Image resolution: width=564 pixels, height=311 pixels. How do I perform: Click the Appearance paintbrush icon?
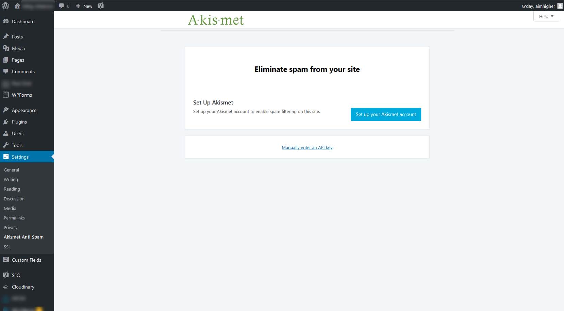(x=6, y=110)
